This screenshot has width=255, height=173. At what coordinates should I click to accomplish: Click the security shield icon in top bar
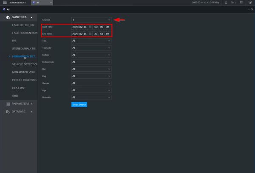(x=250, y=3)
